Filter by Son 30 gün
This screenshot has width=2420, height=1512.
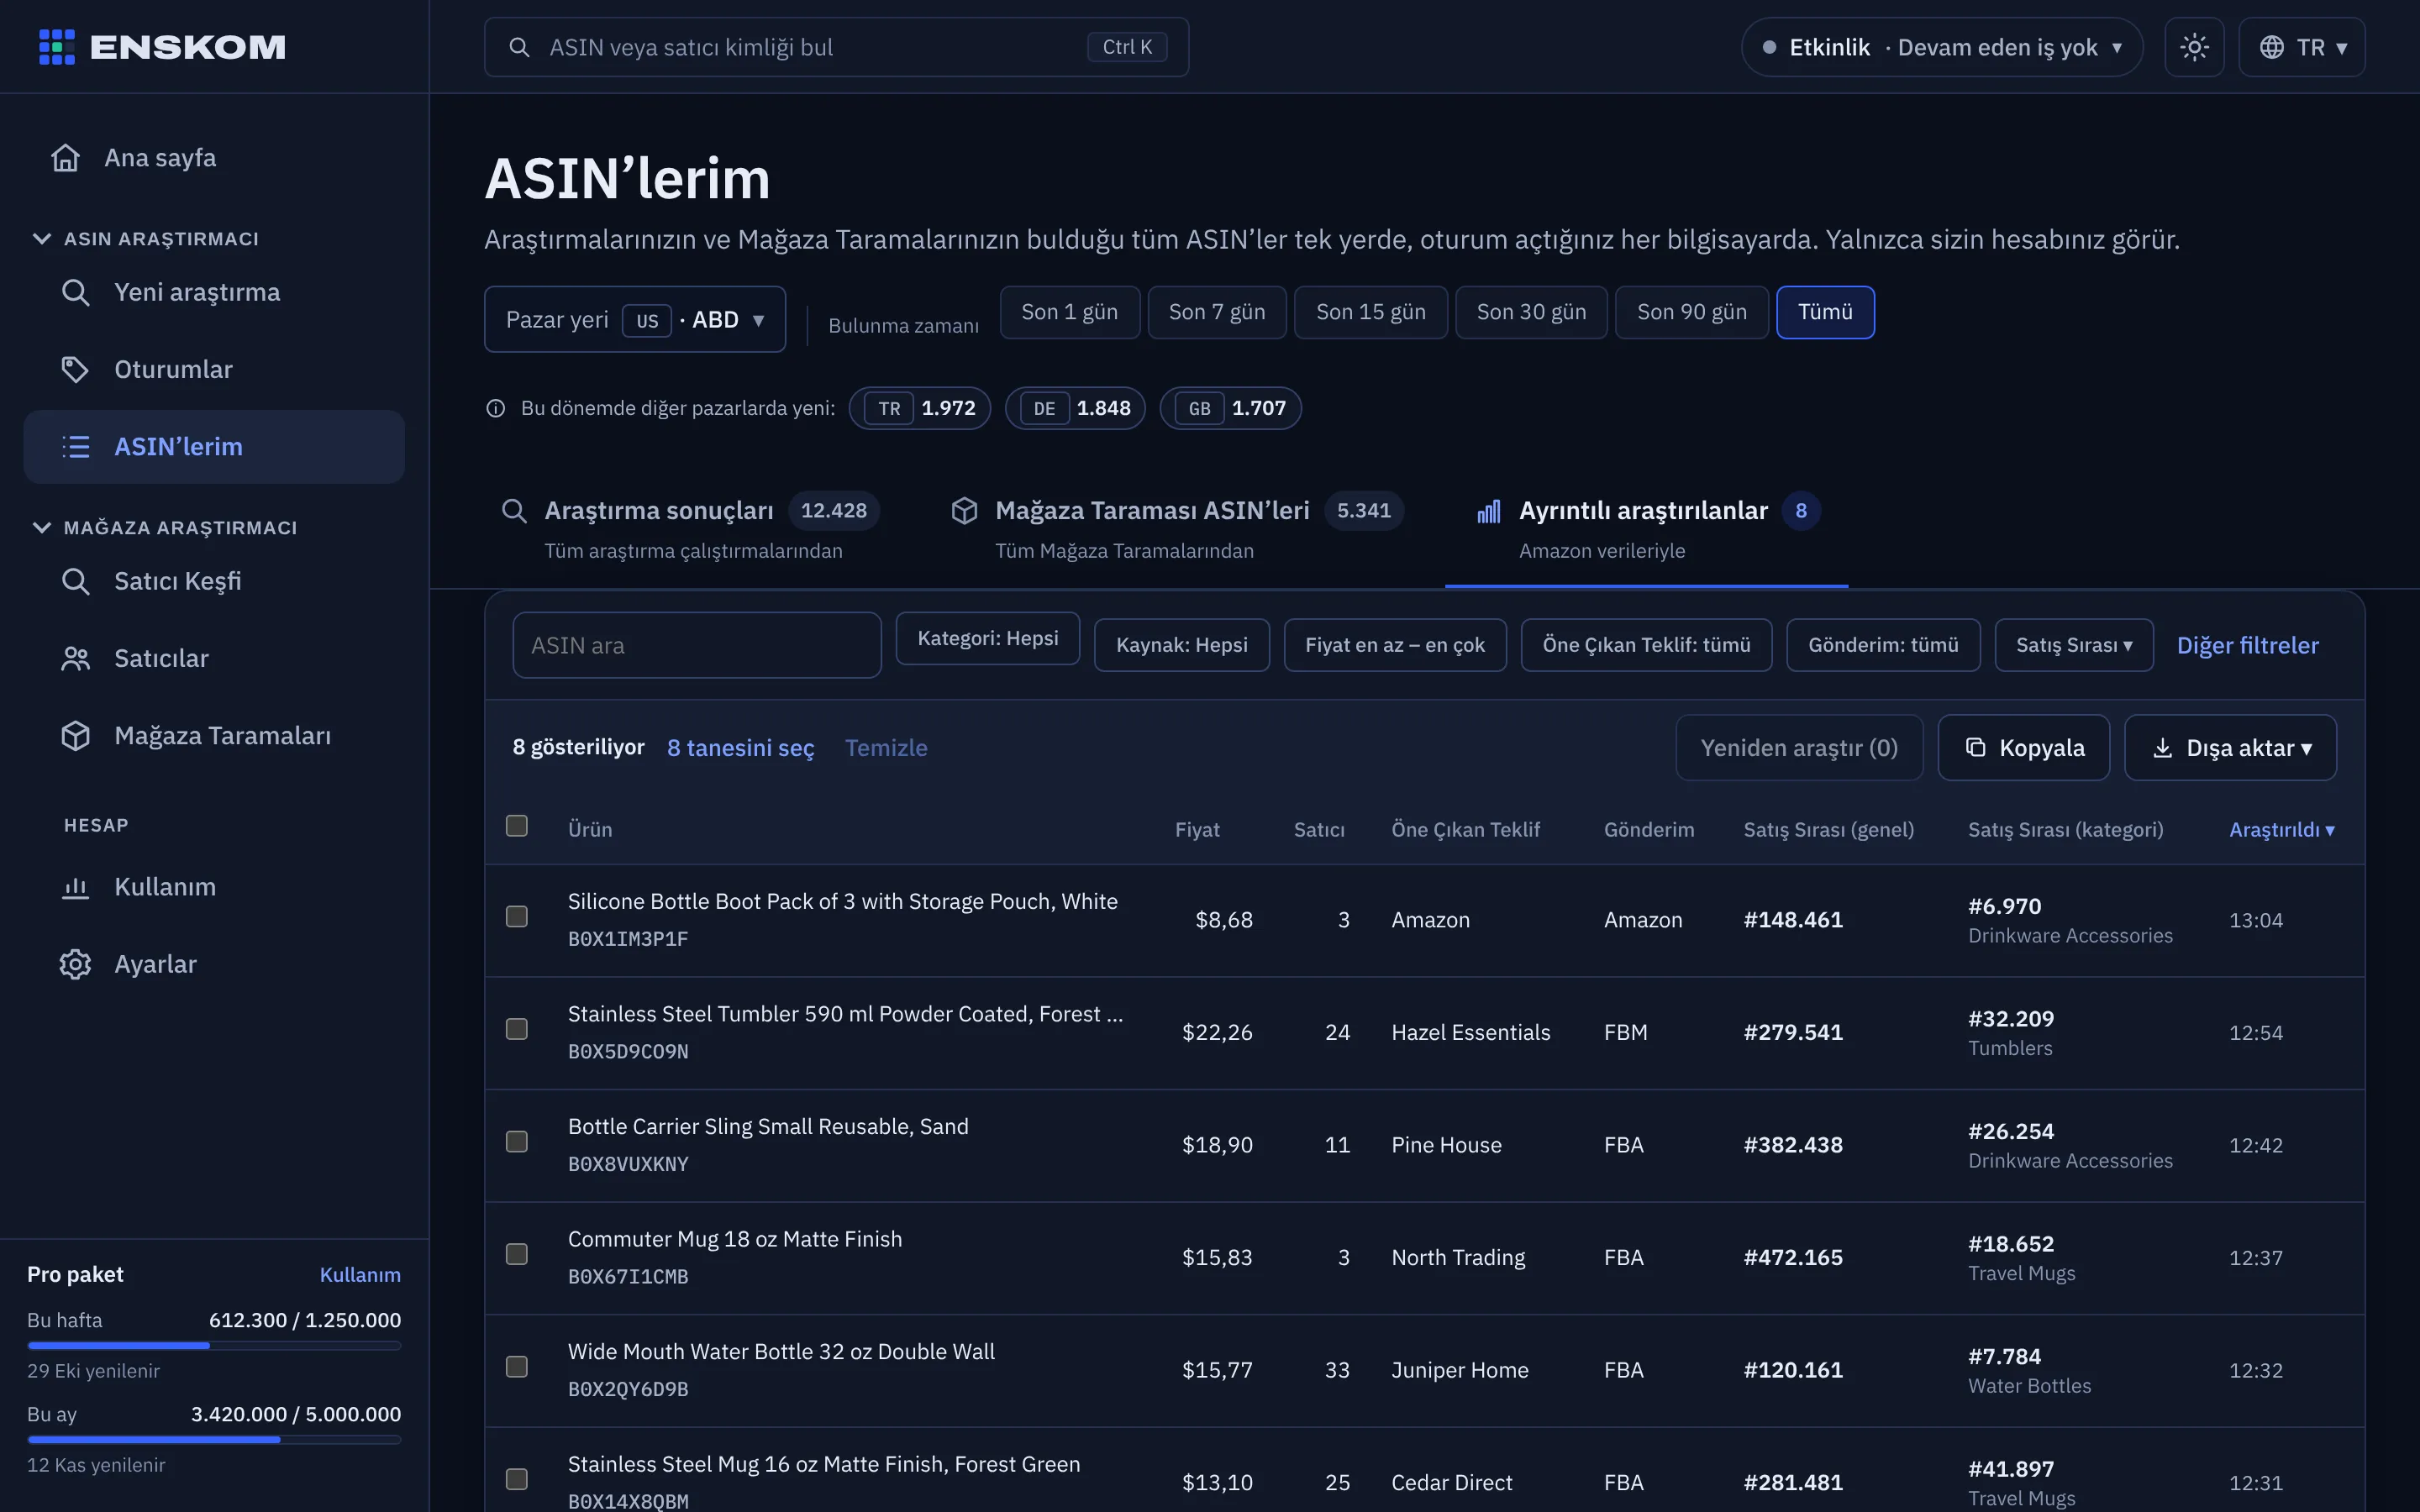(x=1531, y=312)
